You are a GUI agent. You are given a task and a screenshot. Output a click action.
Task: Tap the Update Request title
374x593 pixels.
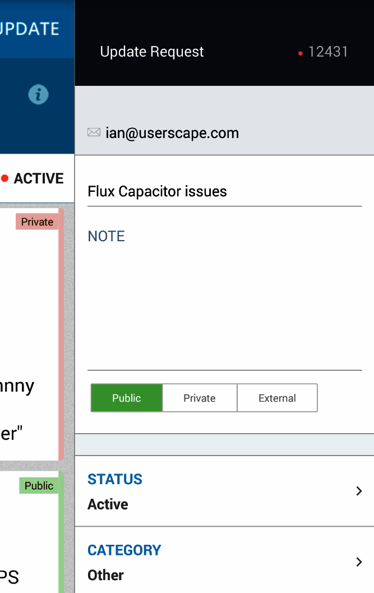point(152,52)
